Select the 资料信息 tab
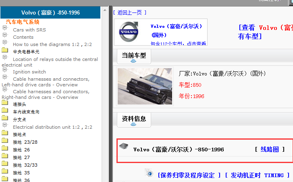Viewport: 293px width, 182px height. coord(134,120)
